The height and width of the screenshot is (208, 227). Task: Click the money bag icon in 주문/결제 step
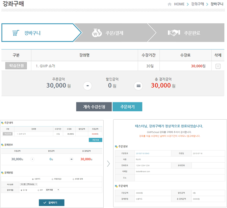[96, 33]
